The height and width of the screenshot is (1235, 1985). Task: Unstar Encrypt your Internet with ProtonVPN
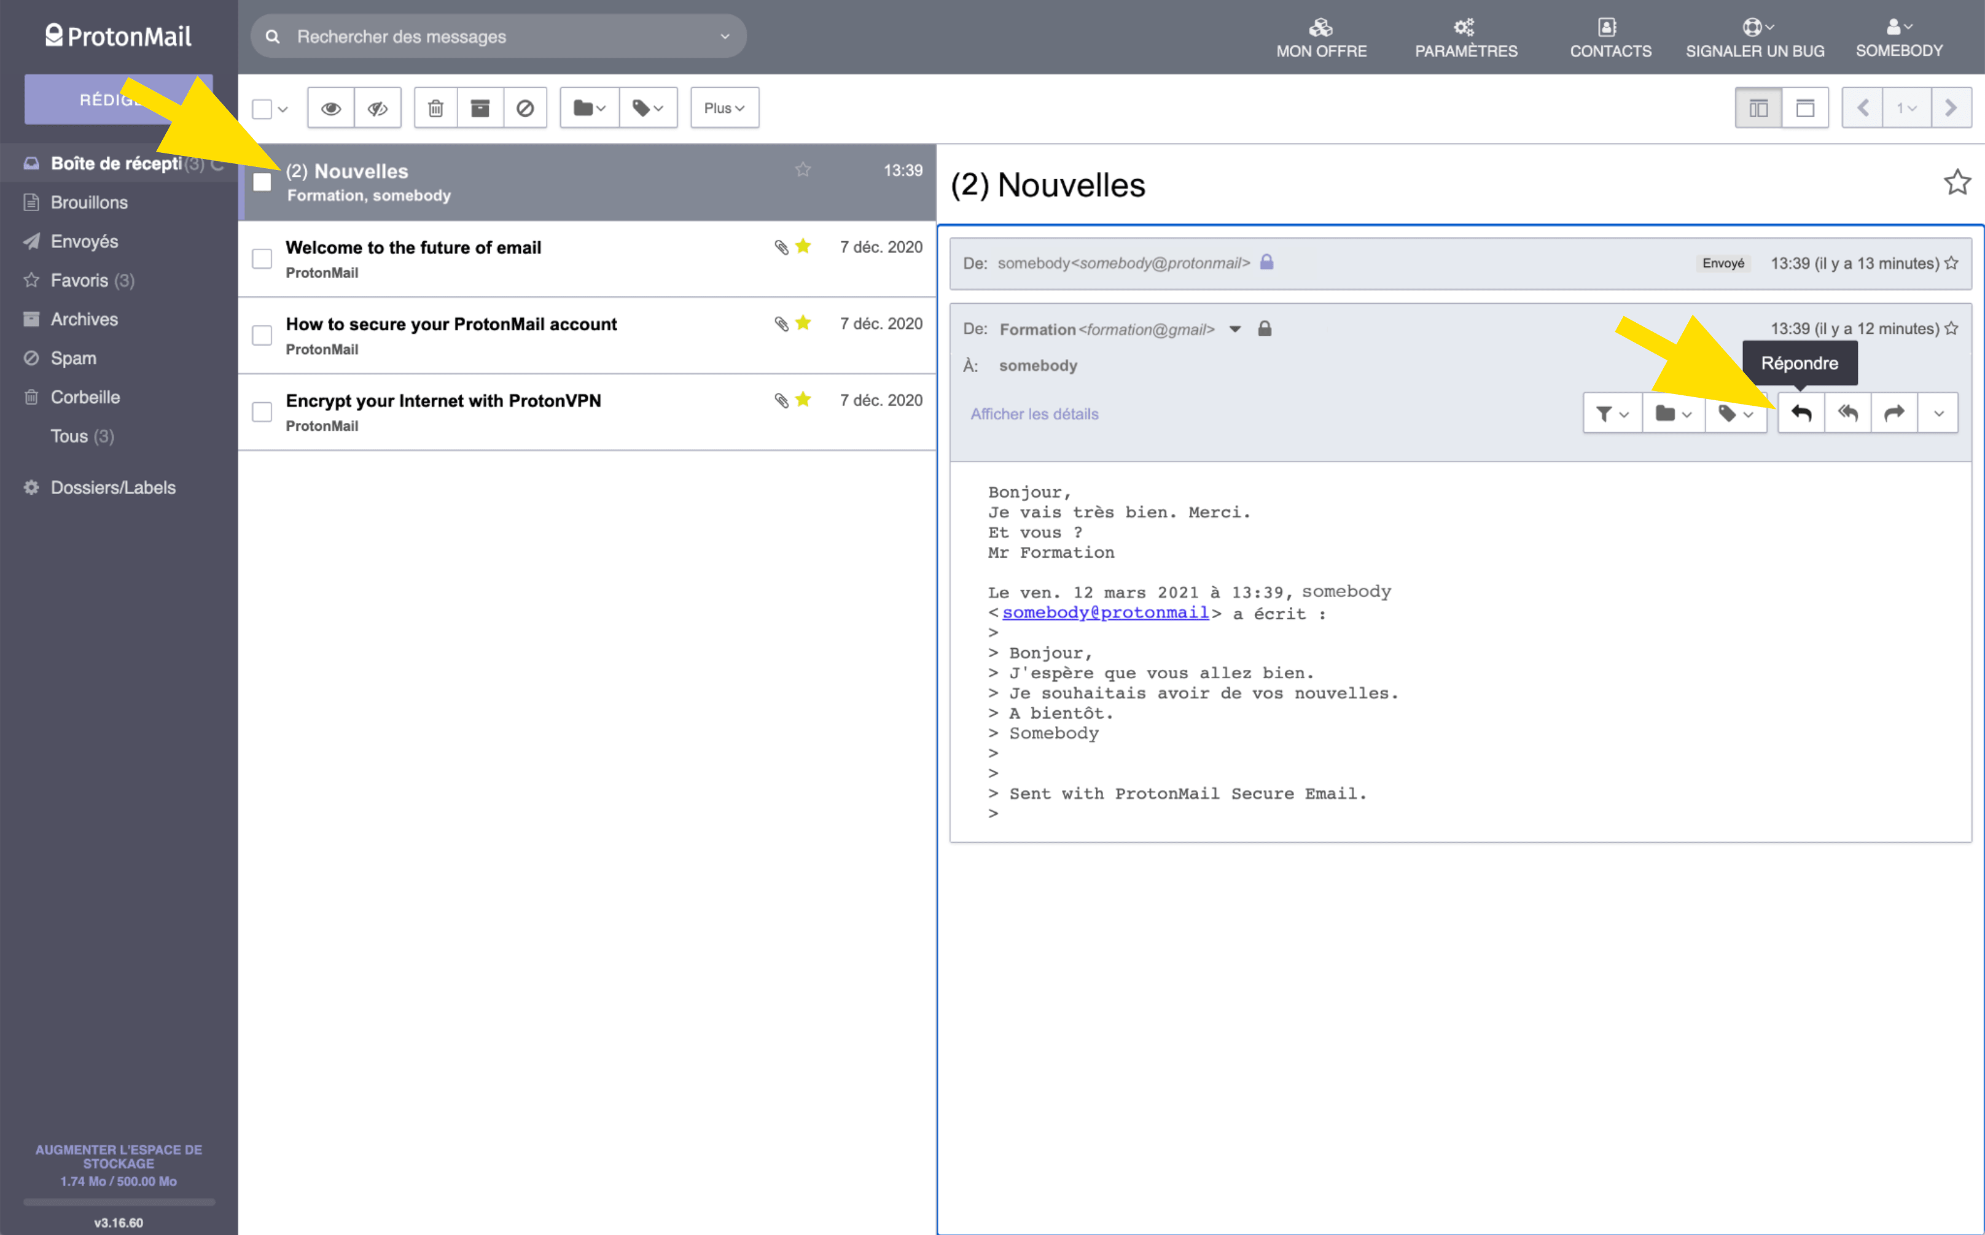click(803, 400)
